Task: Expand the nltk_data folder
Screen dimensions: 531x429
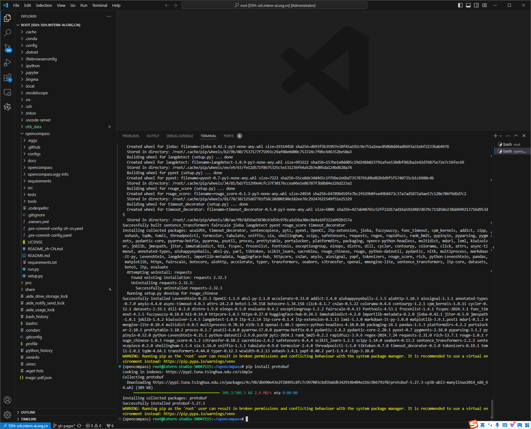Action: [65, 127]
